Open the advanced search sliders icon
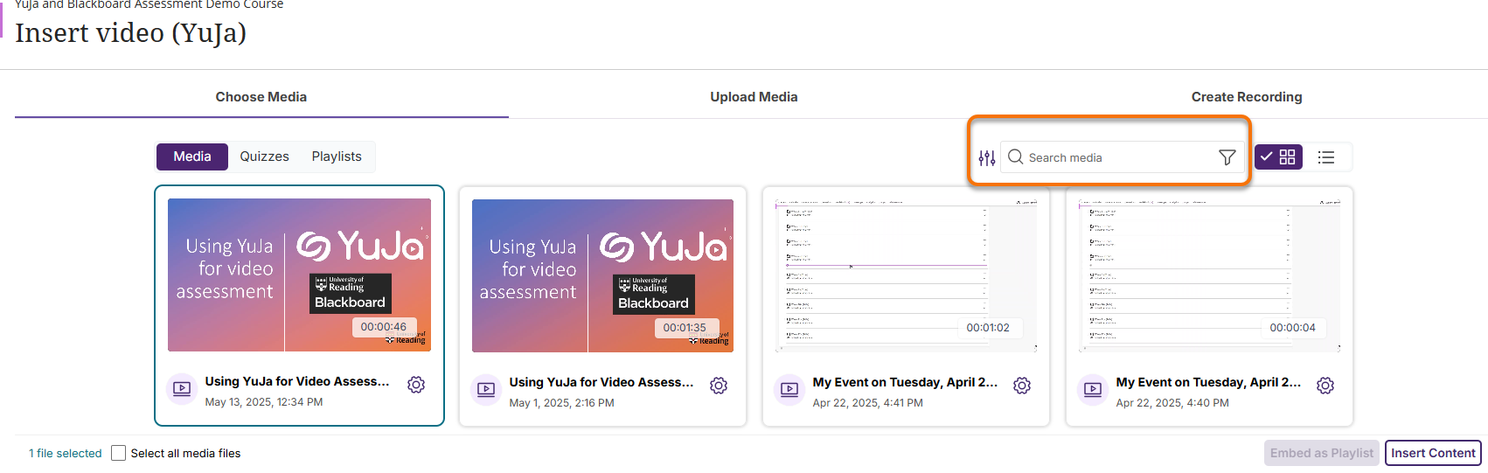This screenshot has width=1488, height=473. [987, 157]
